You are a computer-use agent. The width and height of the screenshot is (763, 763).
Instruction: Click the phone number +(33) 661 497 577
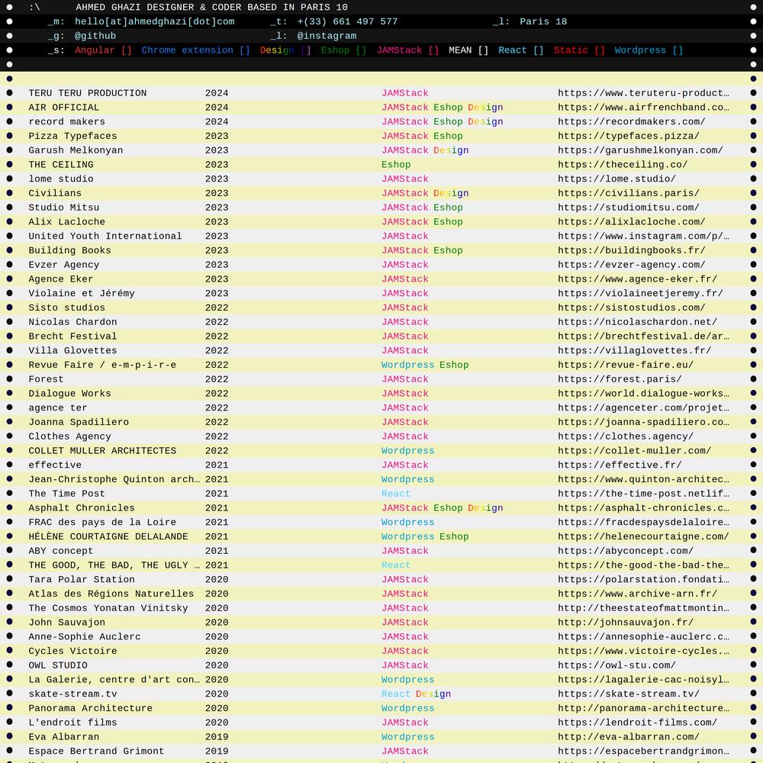(x=347, y=21)
